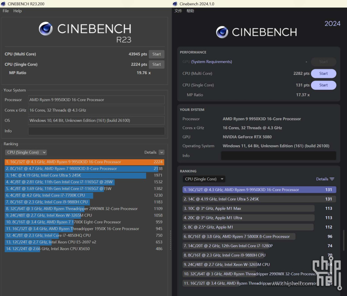Click the Cinebench R23 title bar app icon
Screen dimensions: 347x296
(3, 4)
